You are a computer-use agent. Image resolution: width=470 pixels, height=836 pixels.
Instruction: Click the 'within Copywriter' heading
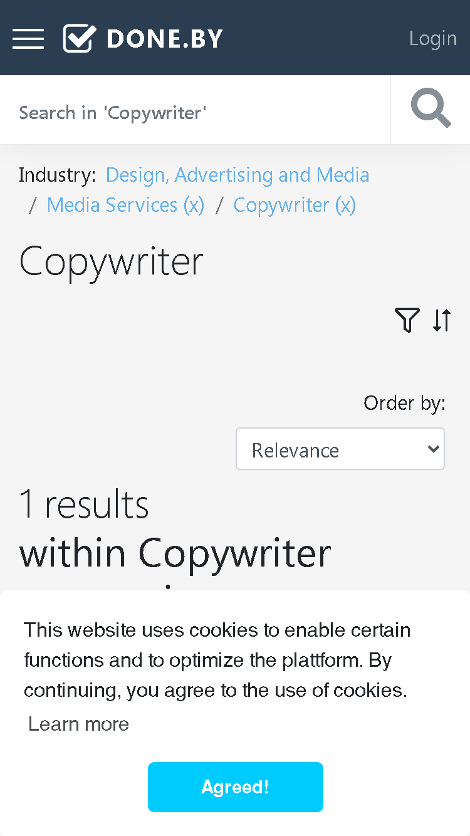coord(175,553)
